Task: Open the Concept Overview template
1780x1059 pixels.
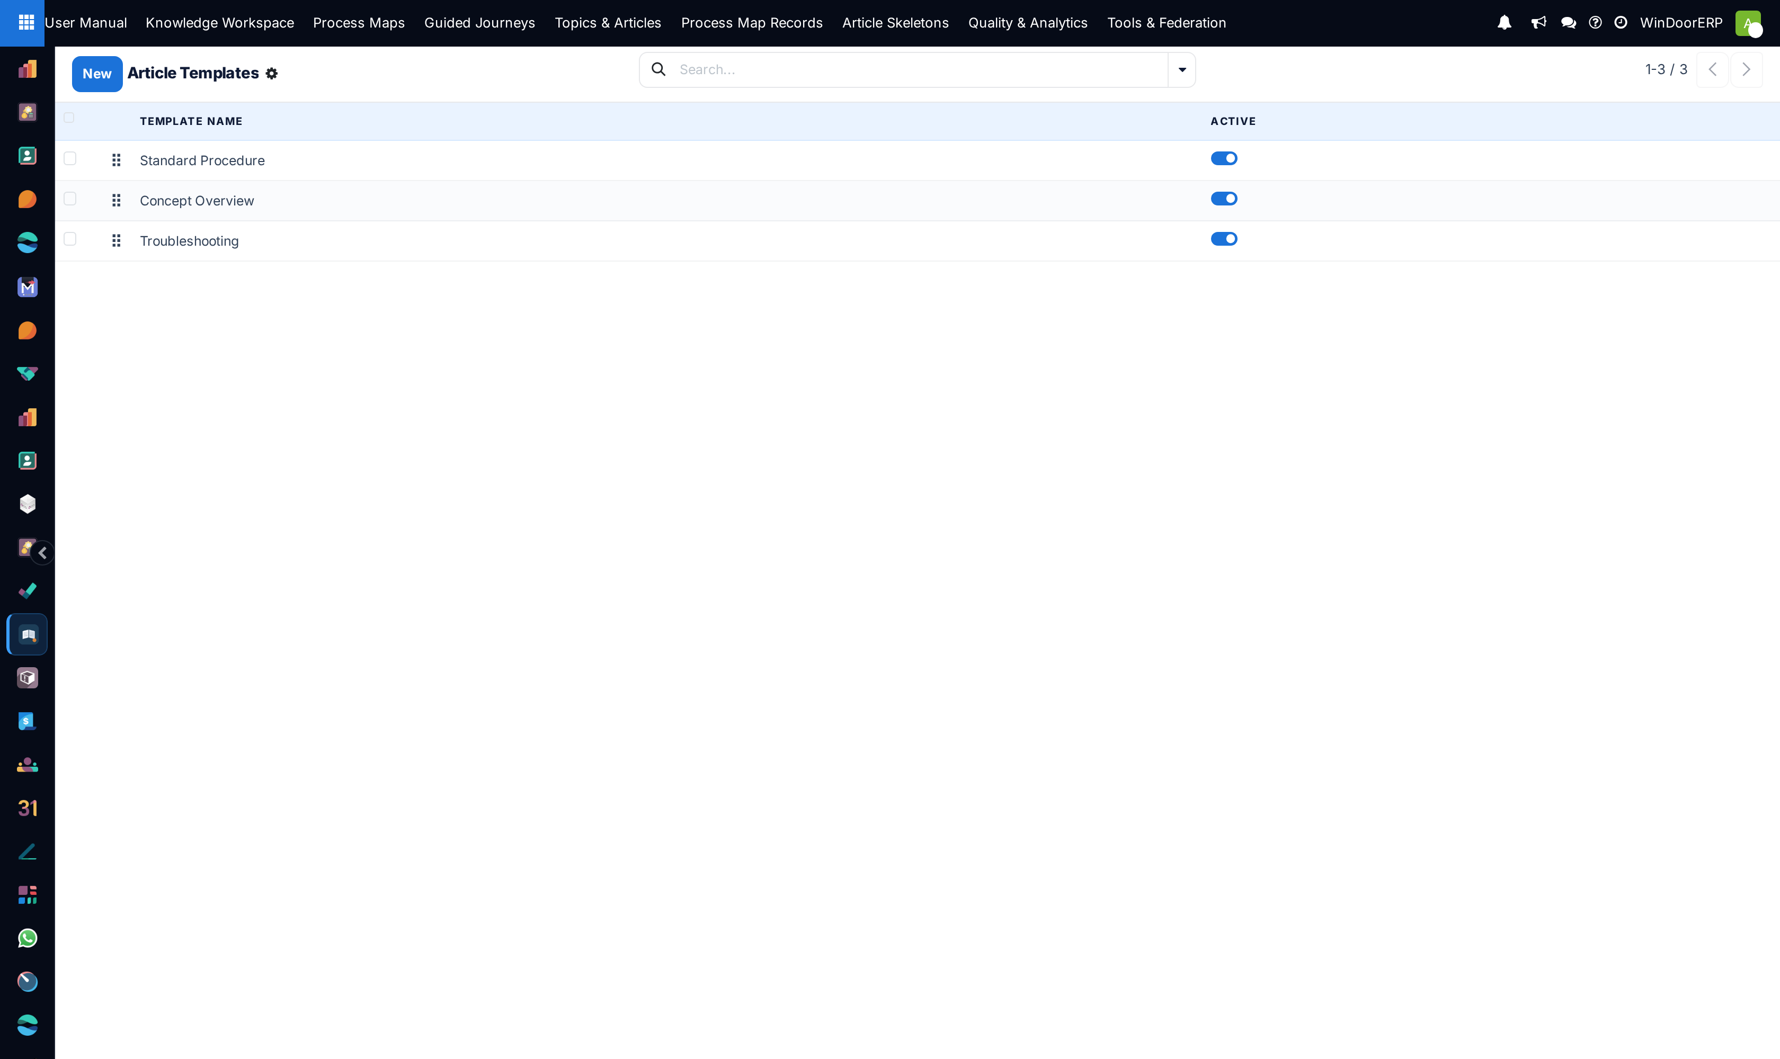Action: click(x=197, y=201)
